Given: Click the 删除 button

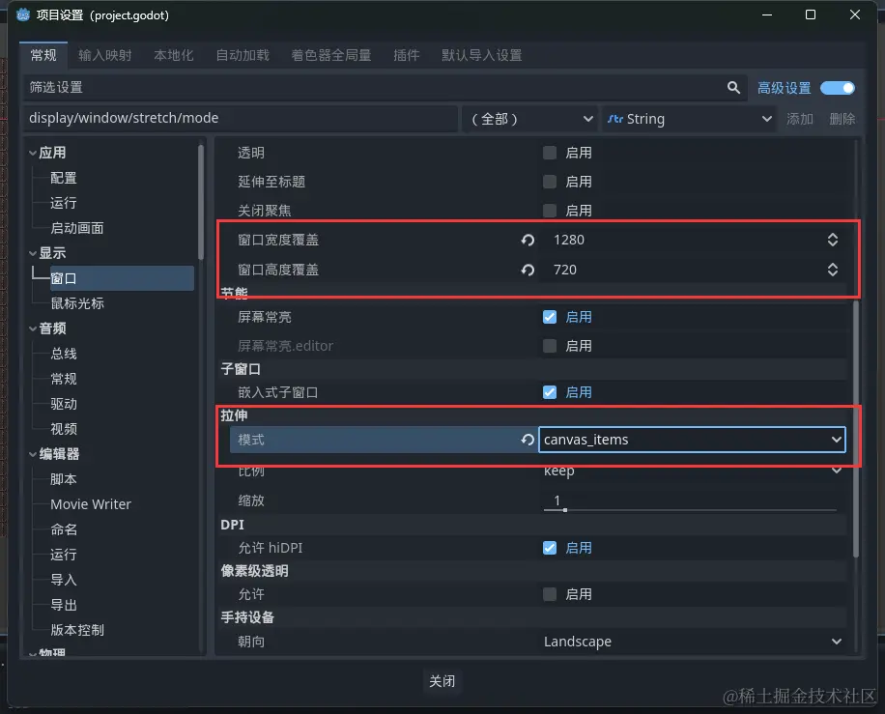Looking at the screenshot, I should click(842, 119).
